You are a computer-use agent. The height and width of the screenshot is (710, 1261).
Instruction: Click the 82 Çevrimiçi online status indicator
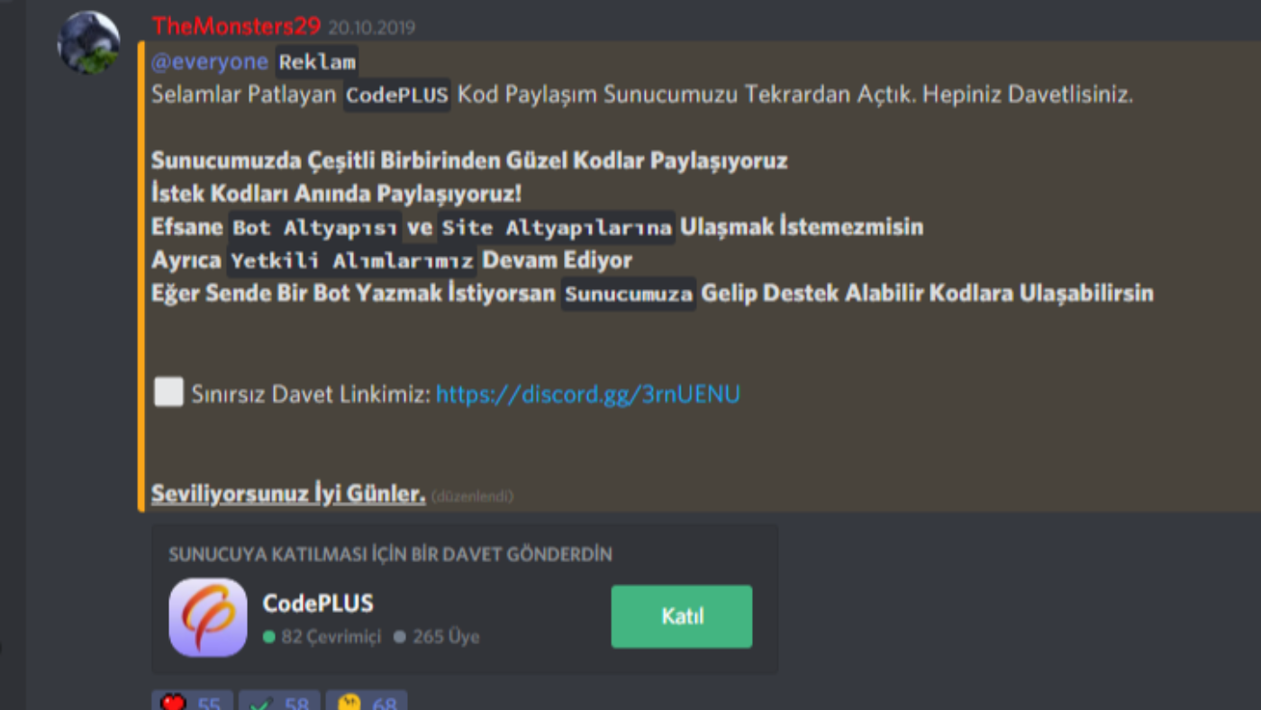point(322,637)
